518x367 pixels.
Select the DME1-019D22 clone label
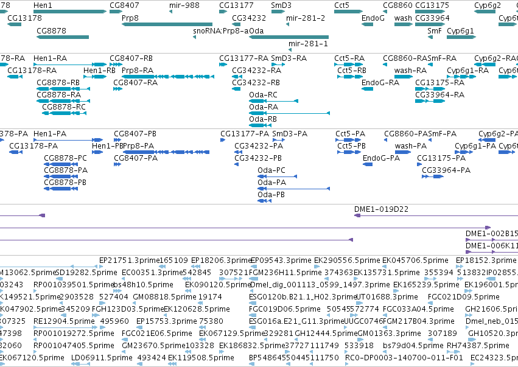(381, 209)
